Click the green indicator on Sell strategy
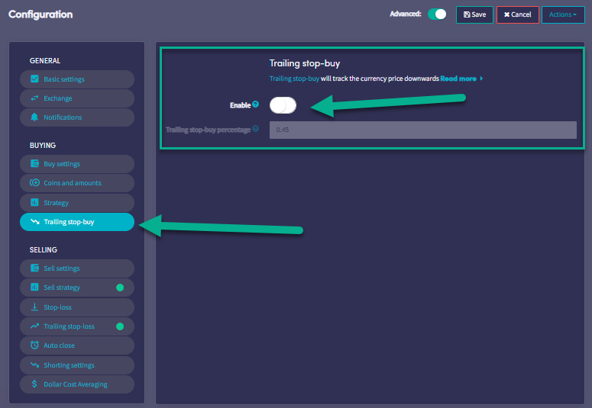 120,288
